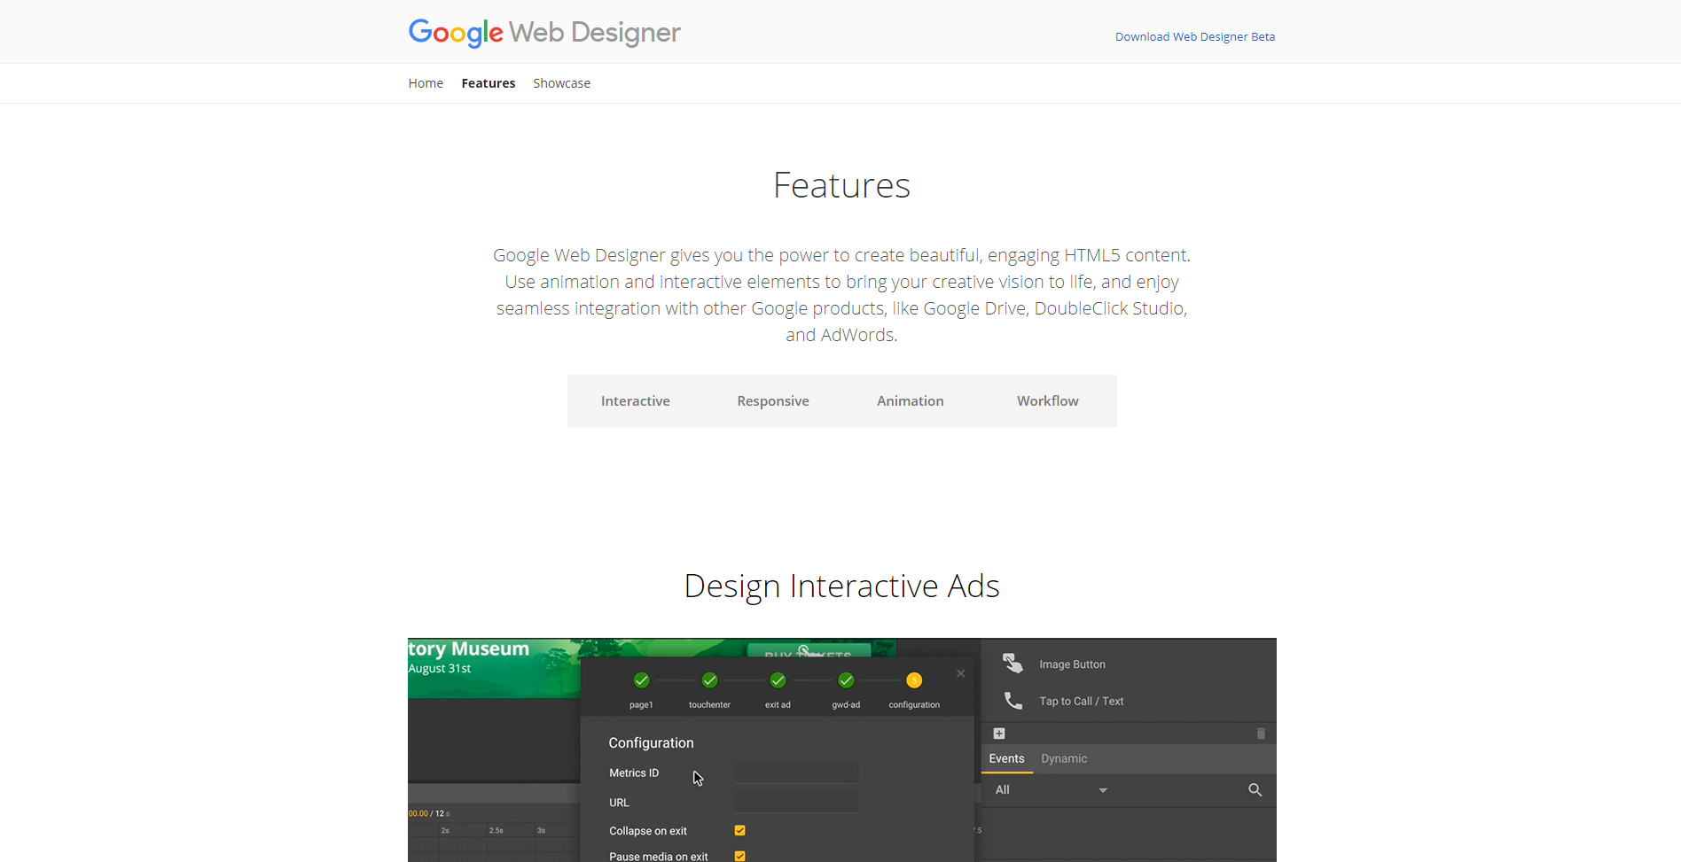
Task: Select the Features nav item
Action: [488, 83]
